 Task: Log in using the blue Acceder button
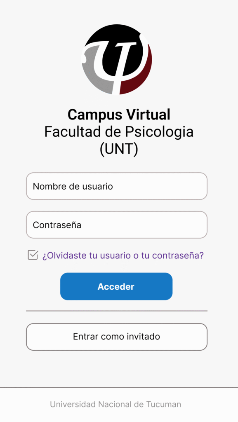point(116,286)
